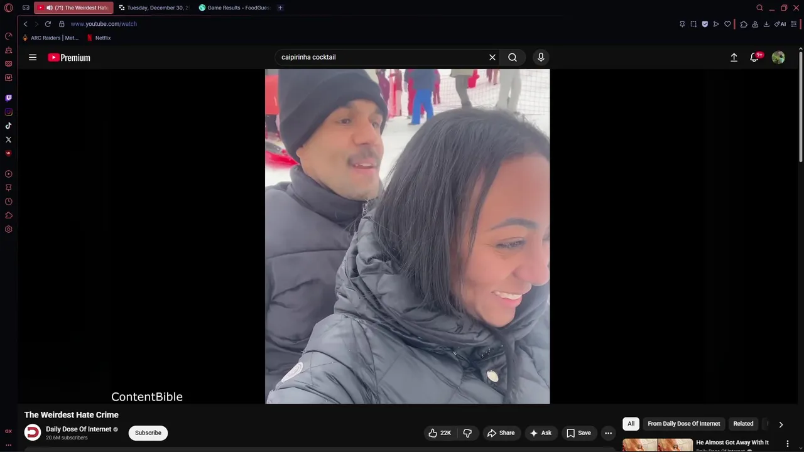Image resolution: width=804 pixels, height=452 pixels.
Task: Open browser Settings gear in sidebar
Action: [x=8, y=229]
